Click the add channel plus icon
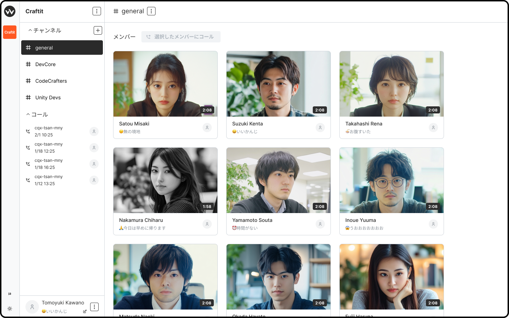Screen dimensions: 509x318 (98, 30)
